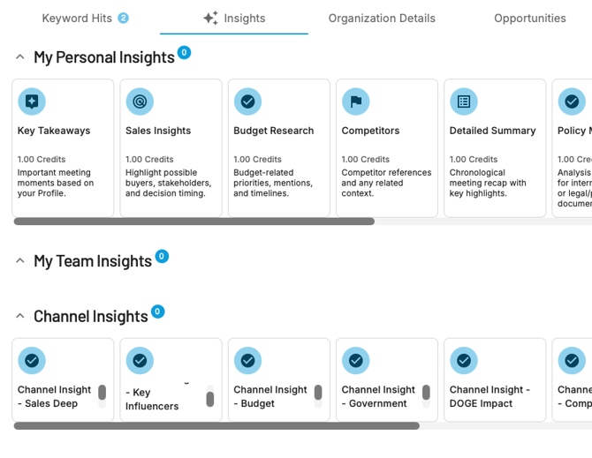Click the Key Influencers checkmark icon
Viewport: 592px width, 458px height.
tap(140, 360)
